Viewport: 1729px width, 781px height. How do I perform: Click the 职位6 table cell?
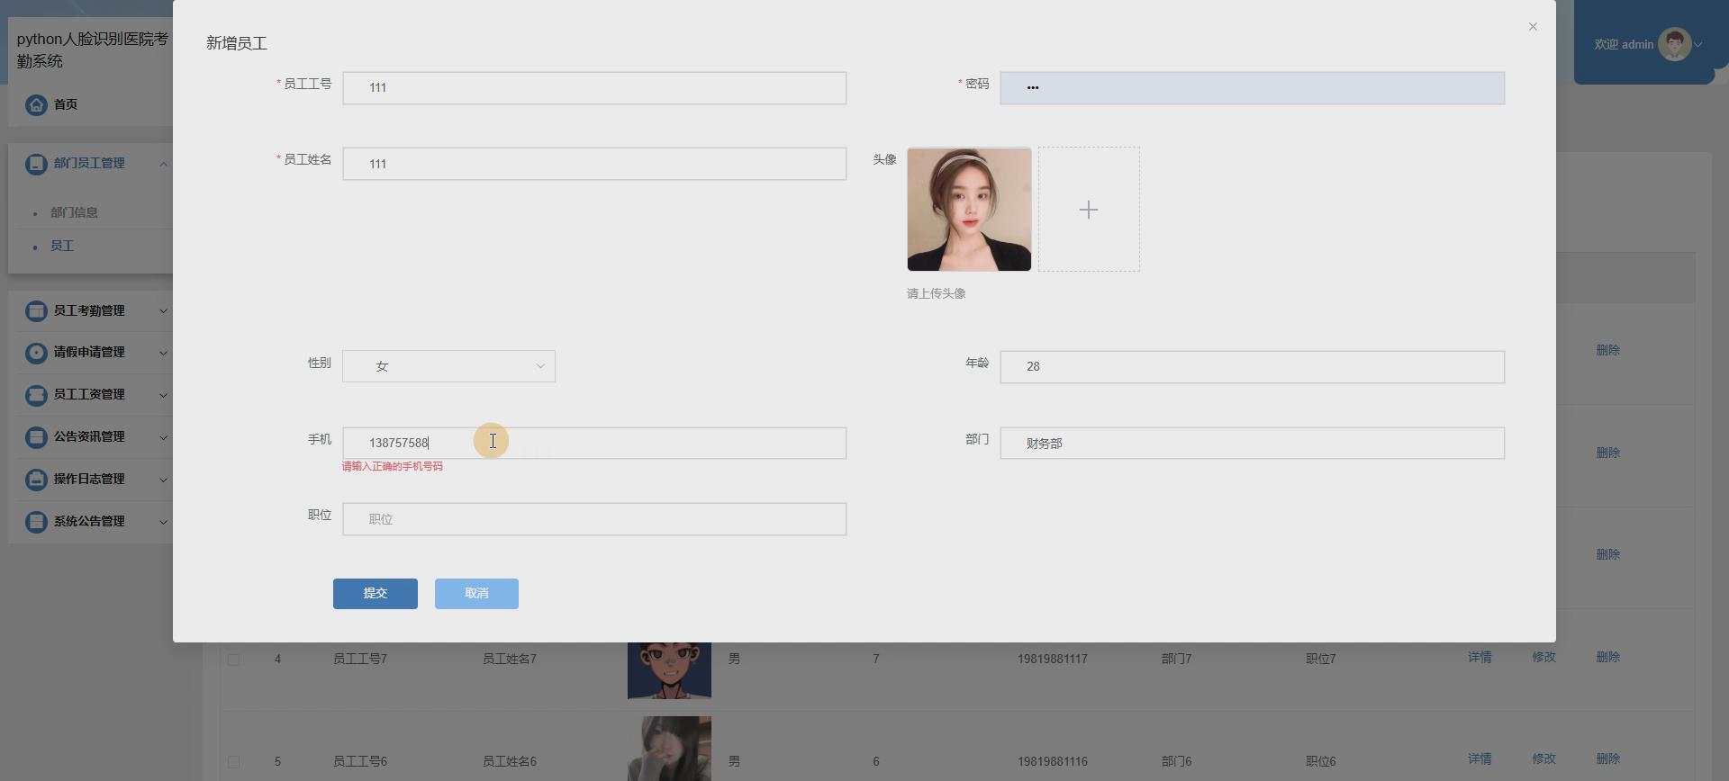coord(1321,762)
